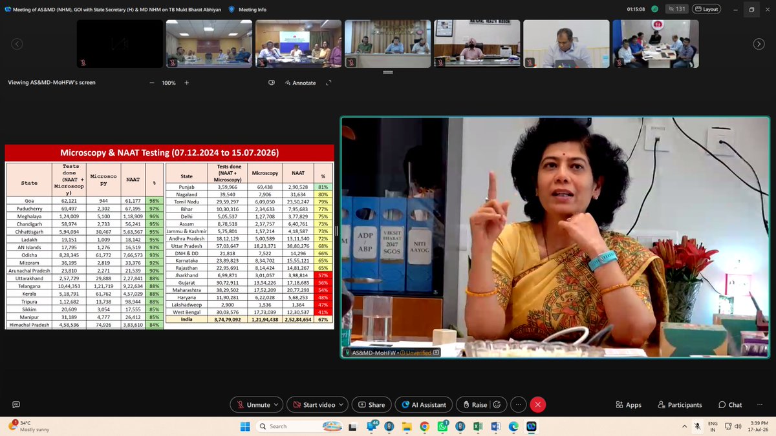Open WhatsApp from the taskbar

(x=442, y=426)
